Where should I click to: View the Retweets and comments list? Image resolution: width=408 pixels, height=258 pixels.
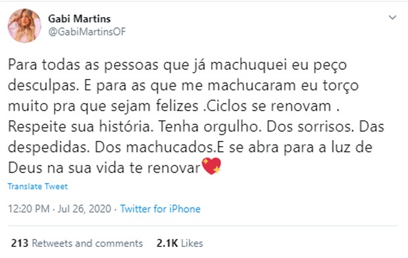tap(87, 243)
